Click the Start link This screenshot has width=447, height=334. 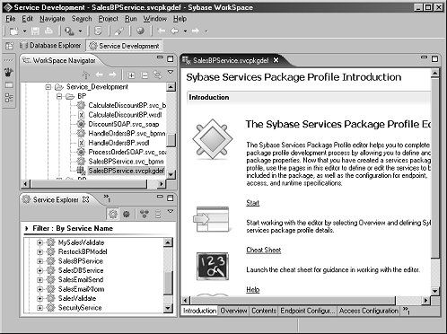tap(252, 203)
